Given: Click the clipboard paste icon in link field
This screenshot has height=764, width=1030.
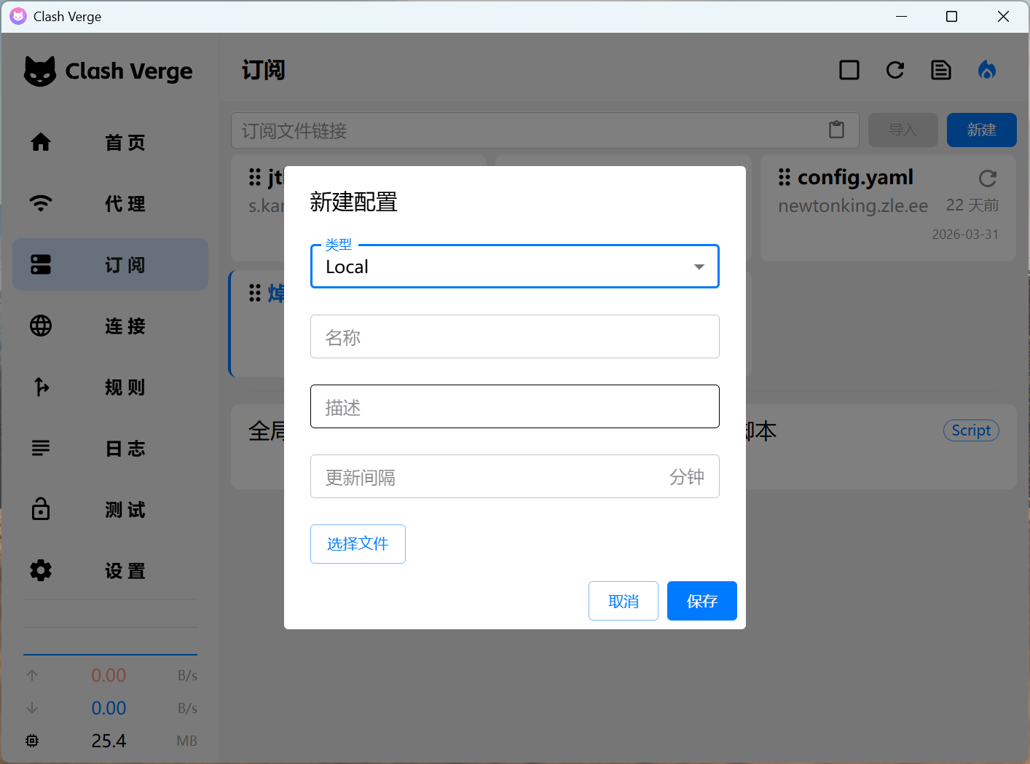Looking at the screenshot, I should 837,130.
